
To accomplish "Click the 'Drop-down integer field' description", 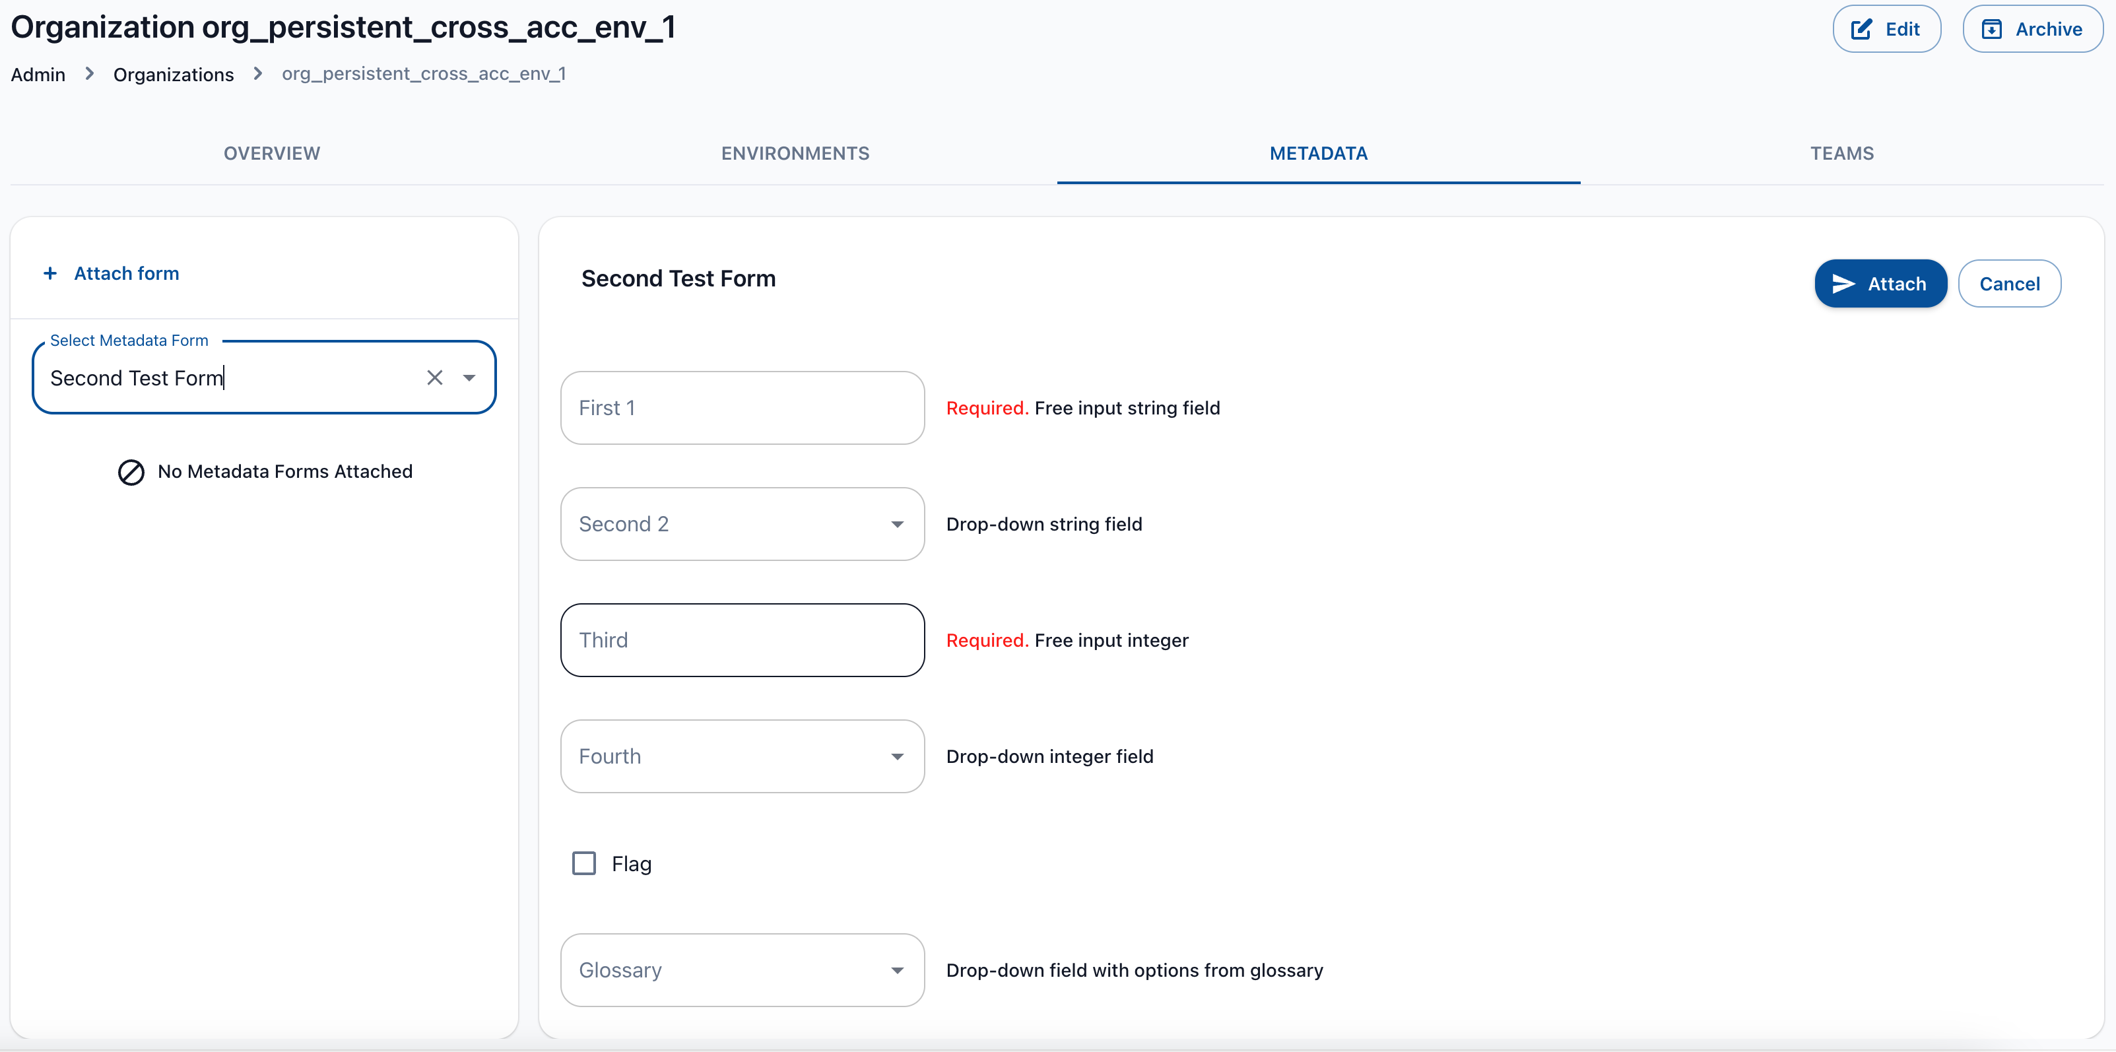I will 1050,756.
